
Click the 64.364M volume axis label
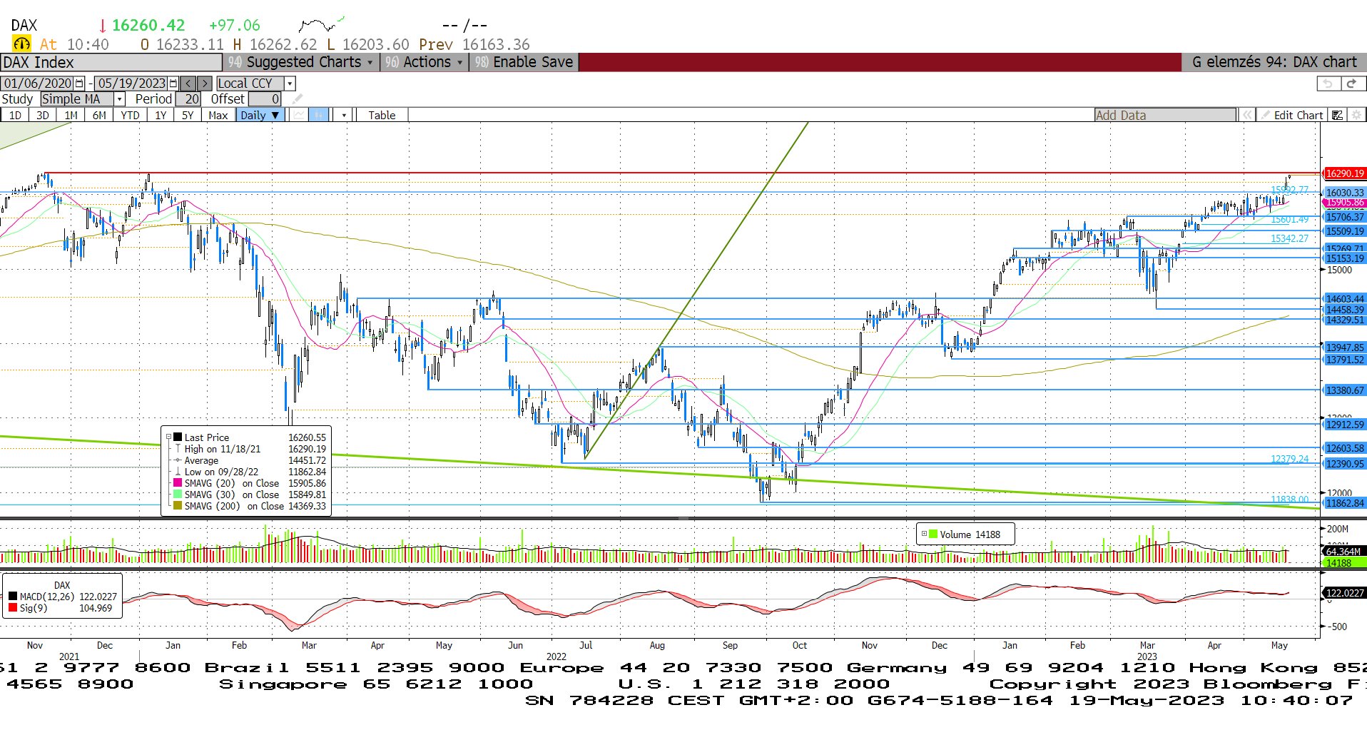pyautogui.click(x=1343, y=552)
